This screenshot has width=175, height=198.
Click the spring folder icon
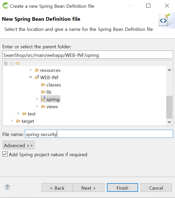point(43,99)
